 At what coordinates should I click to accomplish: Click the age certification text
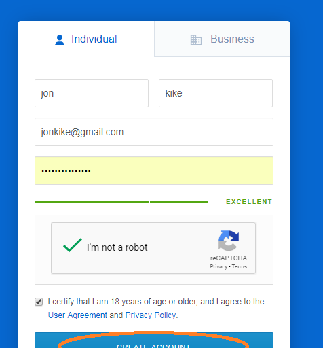click(156, 302)
